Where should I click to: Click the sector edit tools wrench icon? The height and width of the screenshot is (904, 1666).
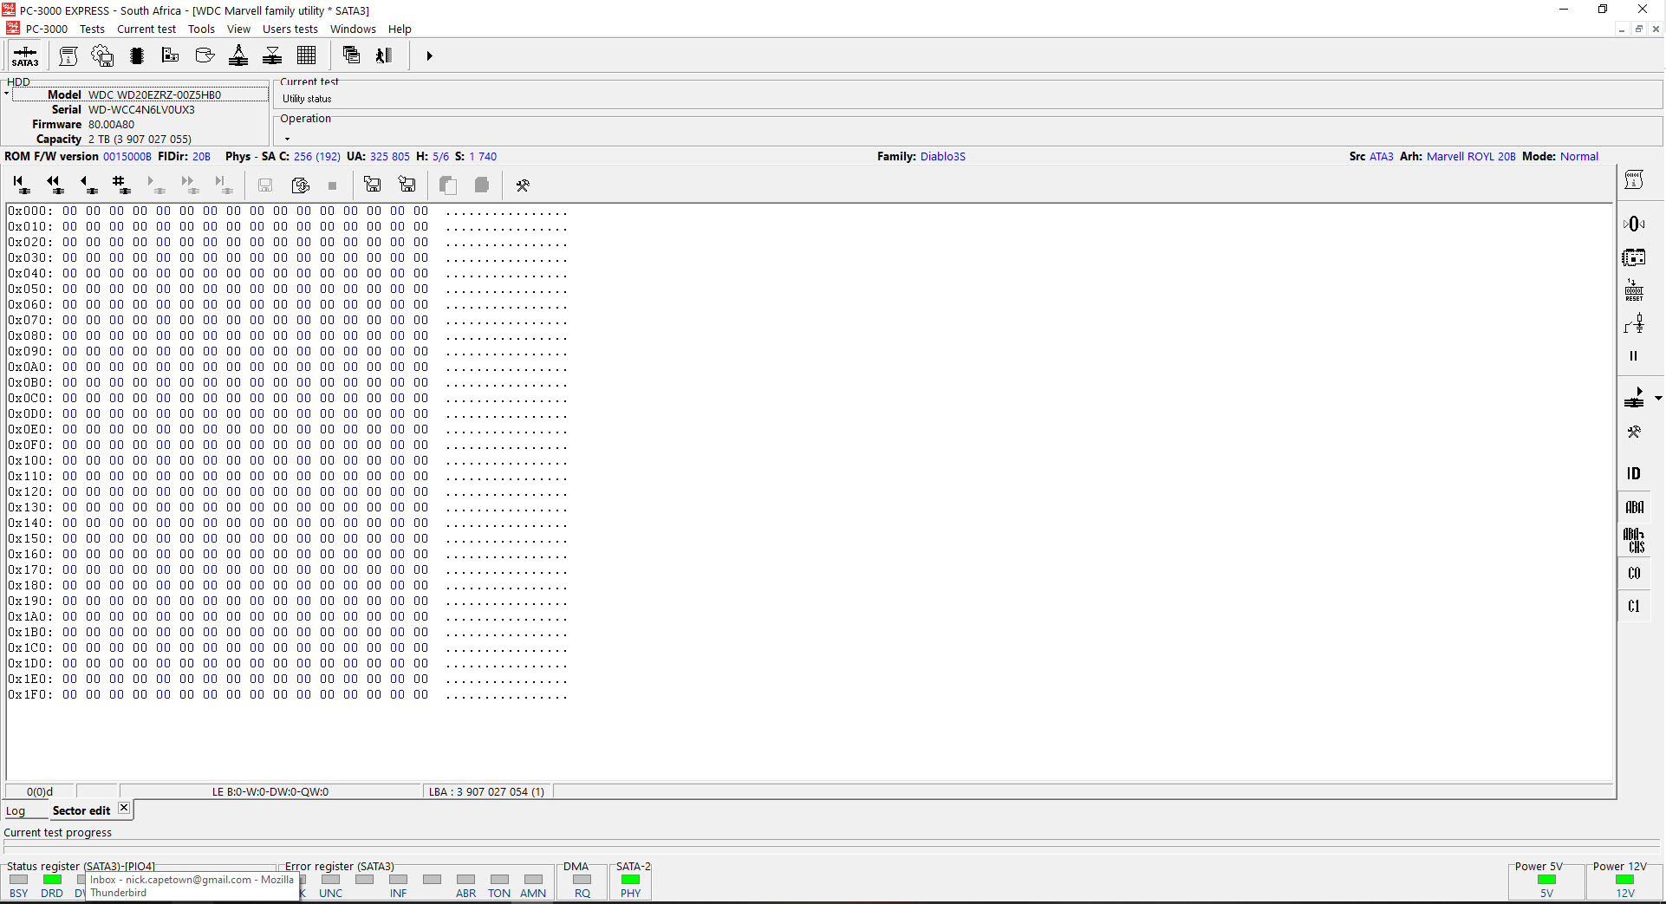[523, 185]
